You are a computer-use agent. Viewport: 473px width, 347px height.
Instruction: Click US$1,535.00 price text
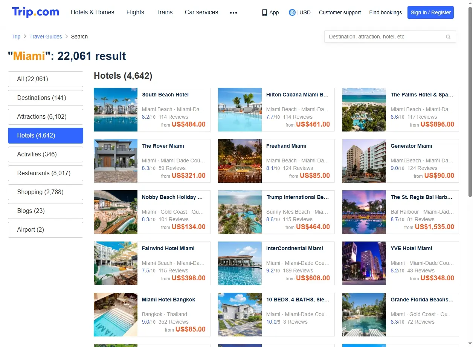435,227
